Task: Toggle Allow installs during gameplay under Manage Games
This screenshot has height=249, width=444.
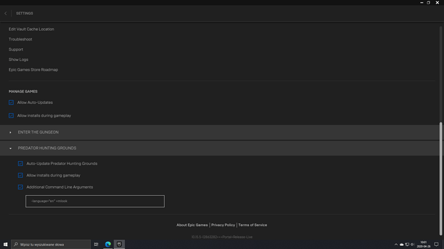Action: tap(11, 116)
